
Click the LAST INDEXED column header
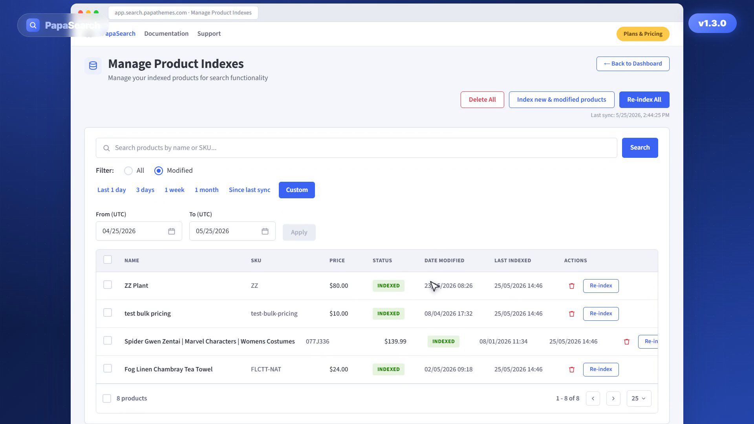pyautogui.click(x=512, y=261)
